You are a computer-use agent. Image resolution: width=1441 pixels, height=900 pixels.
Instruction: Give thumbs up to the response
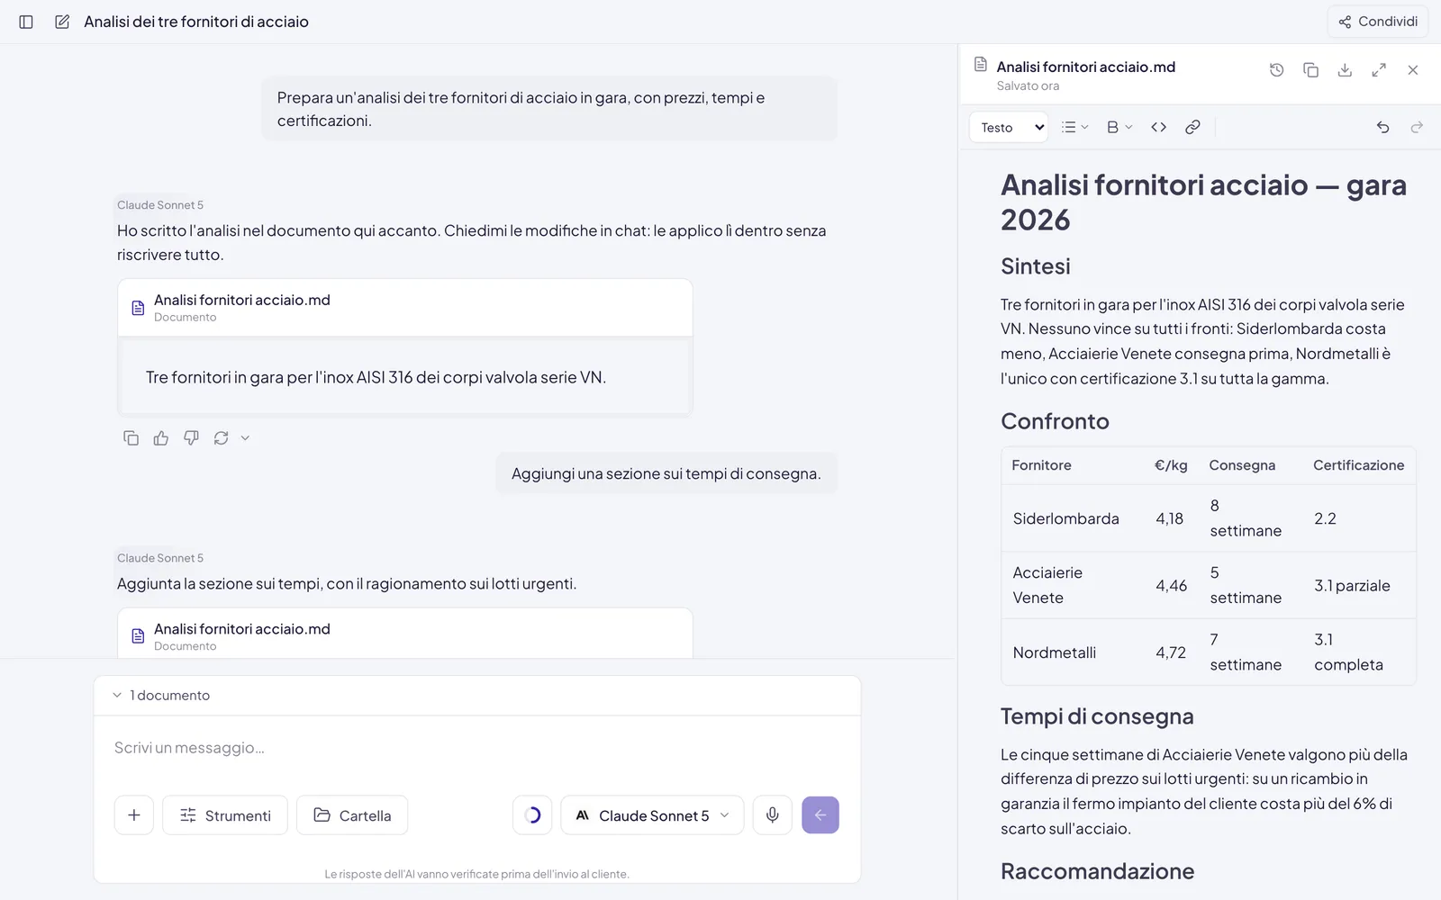(x=161, y=438)
